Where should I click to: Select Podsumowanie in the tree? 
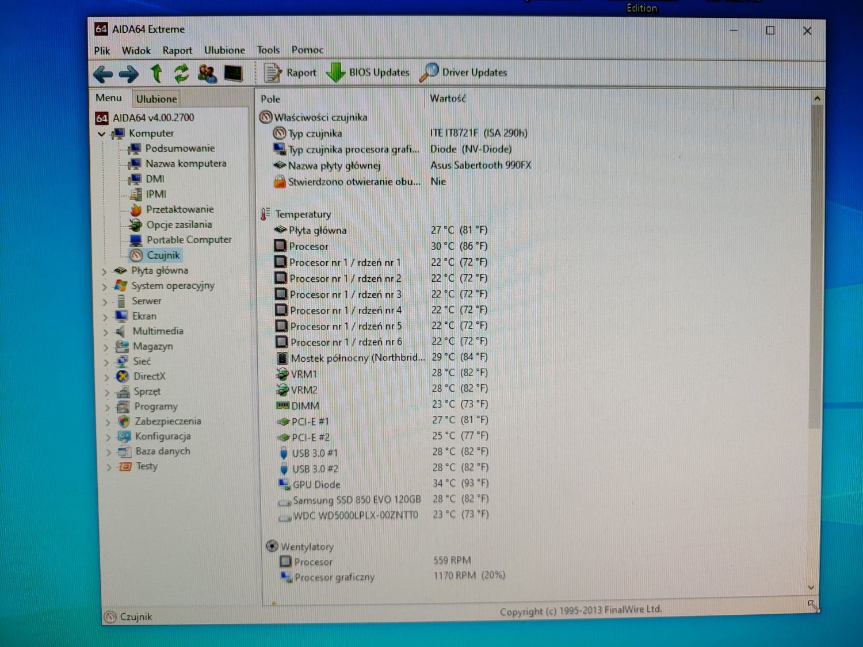point(171,148)
